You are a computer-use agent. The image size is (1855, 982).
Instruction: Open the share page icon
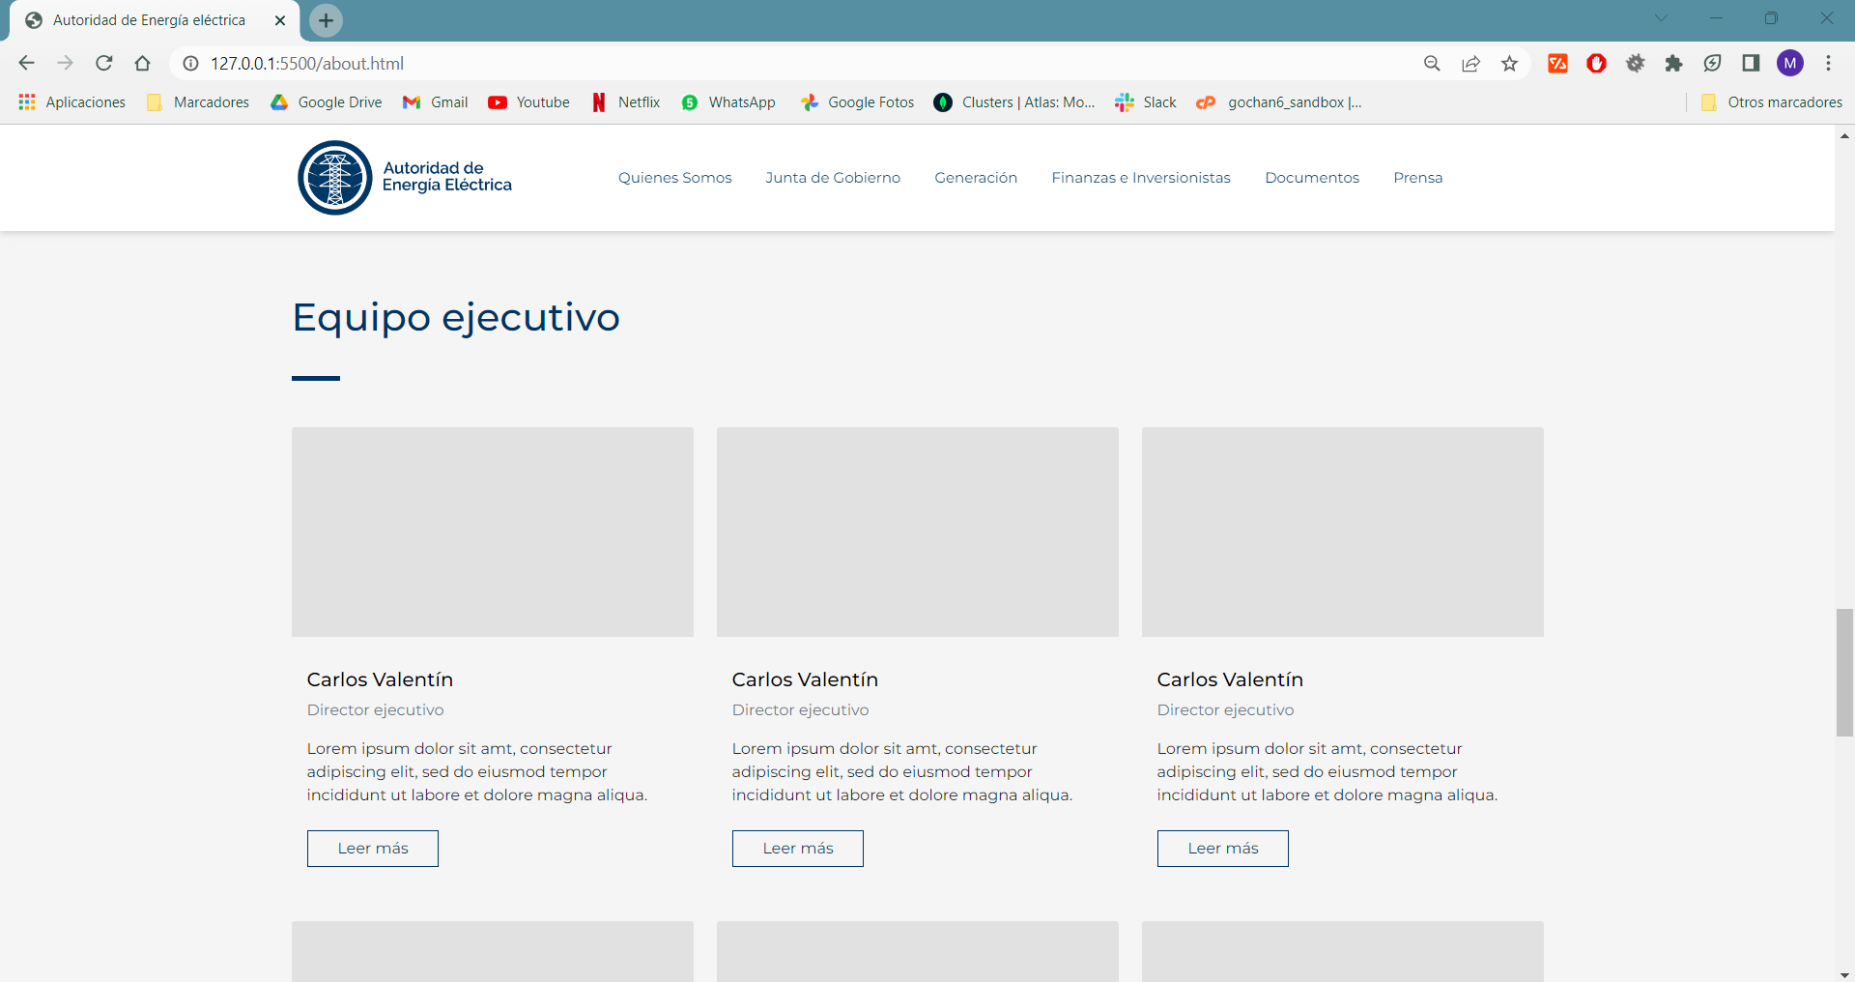[1470, 64]
